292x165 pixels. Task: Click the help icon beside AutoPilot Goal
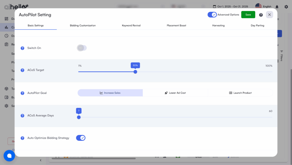coord(23,93)
